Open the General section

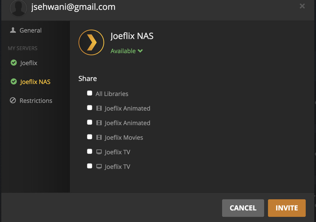(x=30, y=30)
